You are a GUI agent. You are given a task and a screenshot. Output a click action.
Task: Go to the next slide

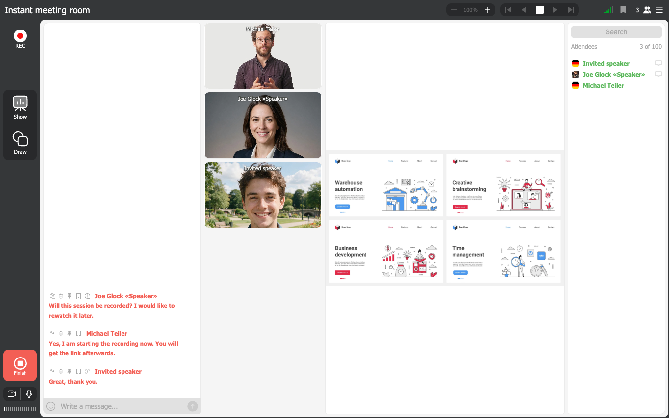[x=555, y=10]
